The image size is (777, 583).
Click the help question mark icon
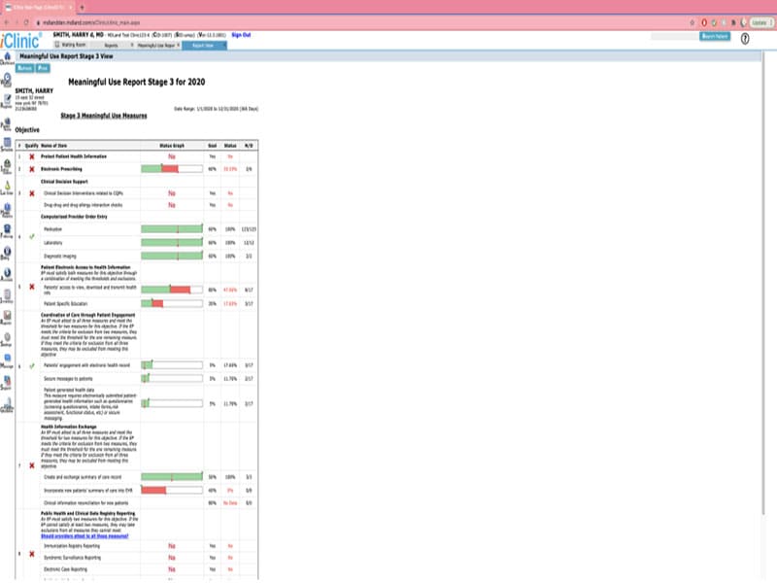[x=745, y=39]
